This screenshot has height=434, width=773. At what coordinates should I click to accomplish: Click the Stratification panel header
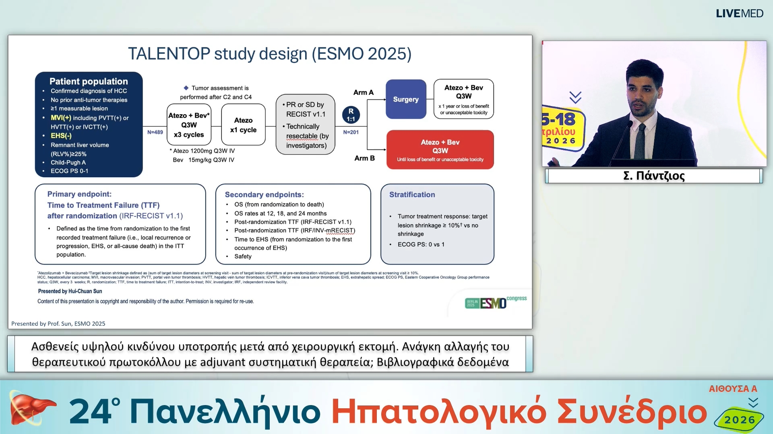412,194
